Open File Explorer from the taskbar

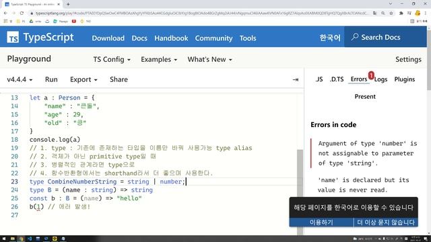pos(13,239)
